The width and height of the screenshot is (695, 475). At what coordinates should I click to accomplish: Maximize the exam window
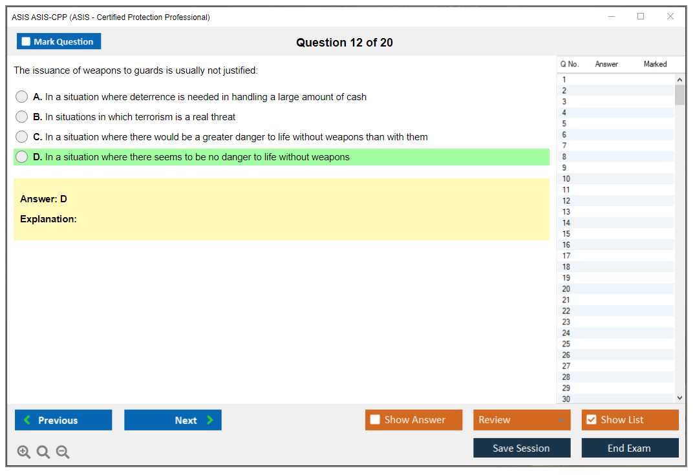(x=641, y=17)
